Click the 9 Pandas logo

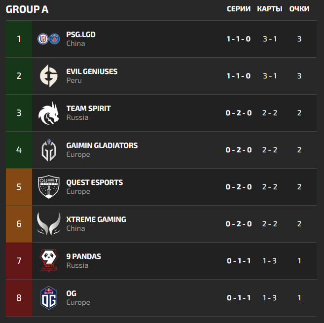[49, 261]
